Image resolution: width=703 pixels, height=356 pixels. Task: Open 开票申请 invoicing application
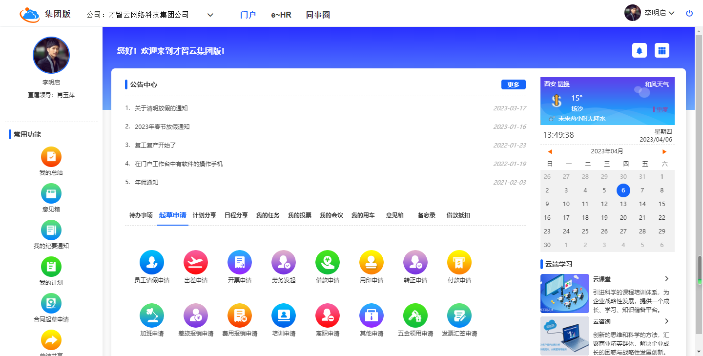pos(239,262)
